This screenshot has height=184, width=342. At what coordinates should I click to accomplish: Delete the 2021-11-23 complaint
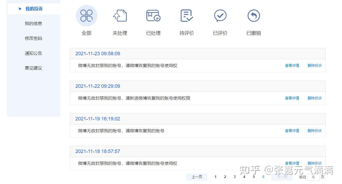point(315,65)
